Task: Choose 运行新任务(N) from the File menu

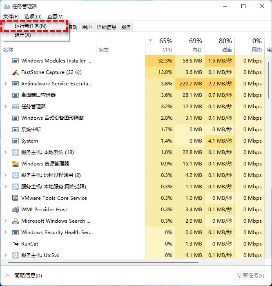Action: click(x=31, y=26)
